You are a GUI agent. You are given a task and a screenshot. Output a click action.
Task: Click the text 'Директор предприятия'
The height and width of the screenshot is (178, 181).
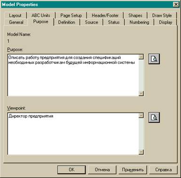click(31, 116)
